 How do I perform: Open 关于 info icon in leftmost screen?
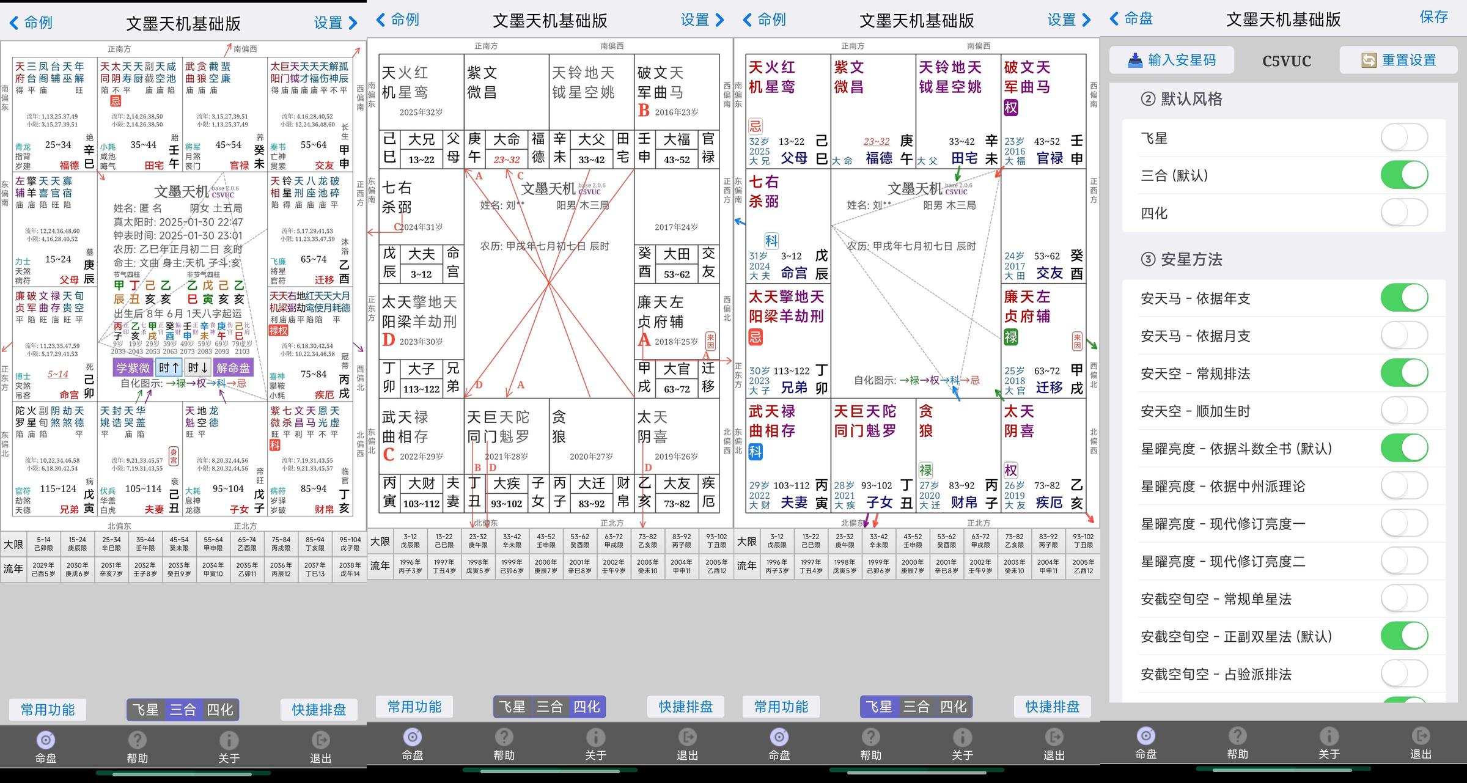229,740
